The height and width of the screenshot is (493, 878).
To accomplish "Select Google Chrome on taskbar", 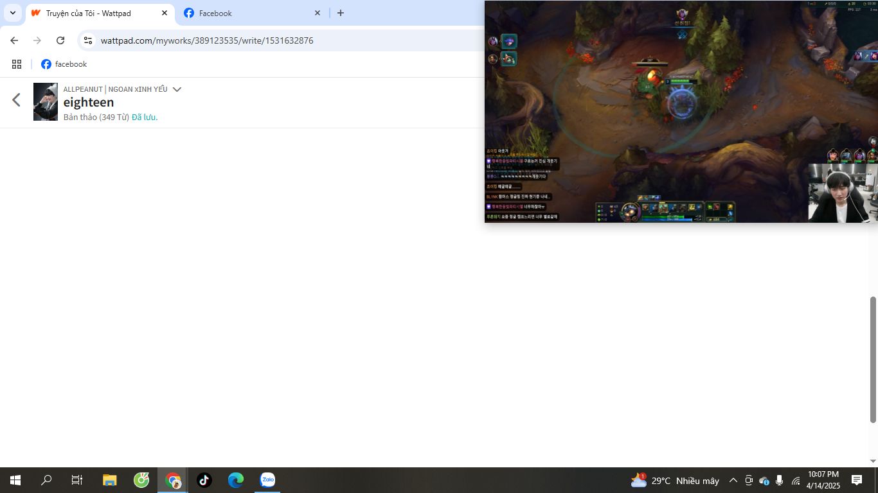I will 173,480.
